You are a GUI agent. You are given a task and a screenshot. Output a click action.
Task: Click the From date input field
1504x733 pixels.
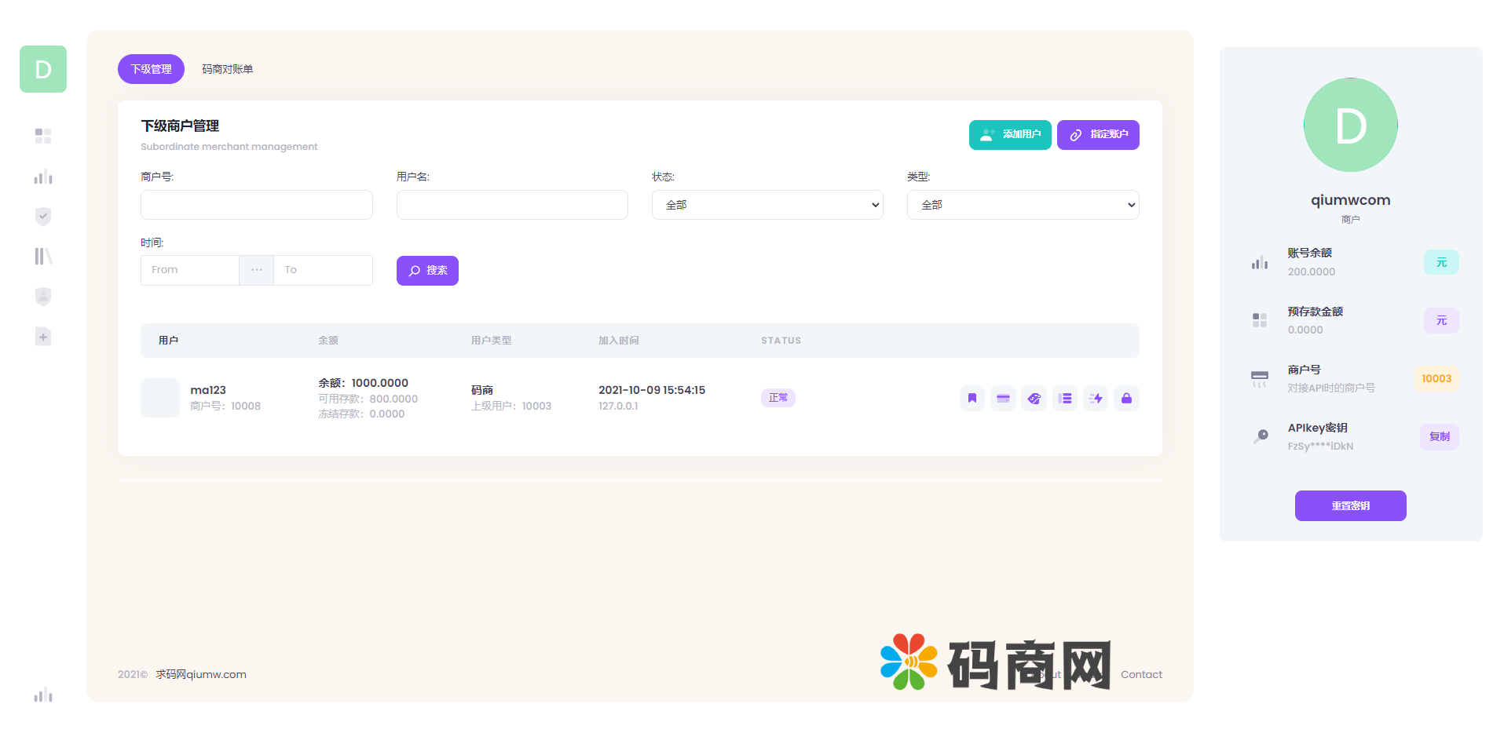pos(190,270)
